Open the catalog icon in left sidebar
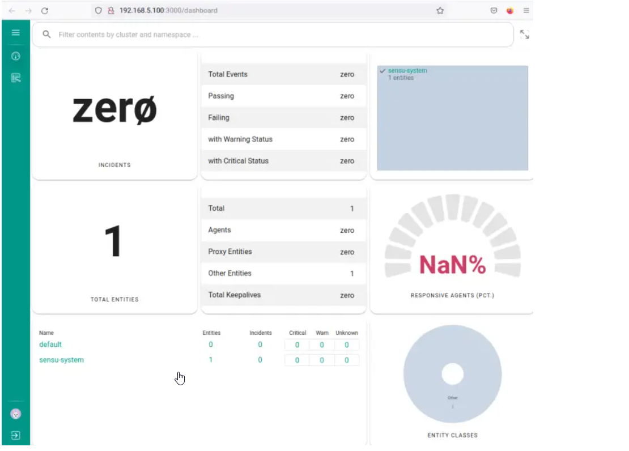The width and height of the screenshot is (629, 451). click(16, 78)
